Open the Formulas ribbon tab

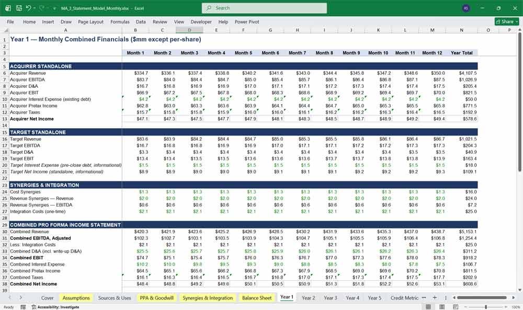(120, 21)
